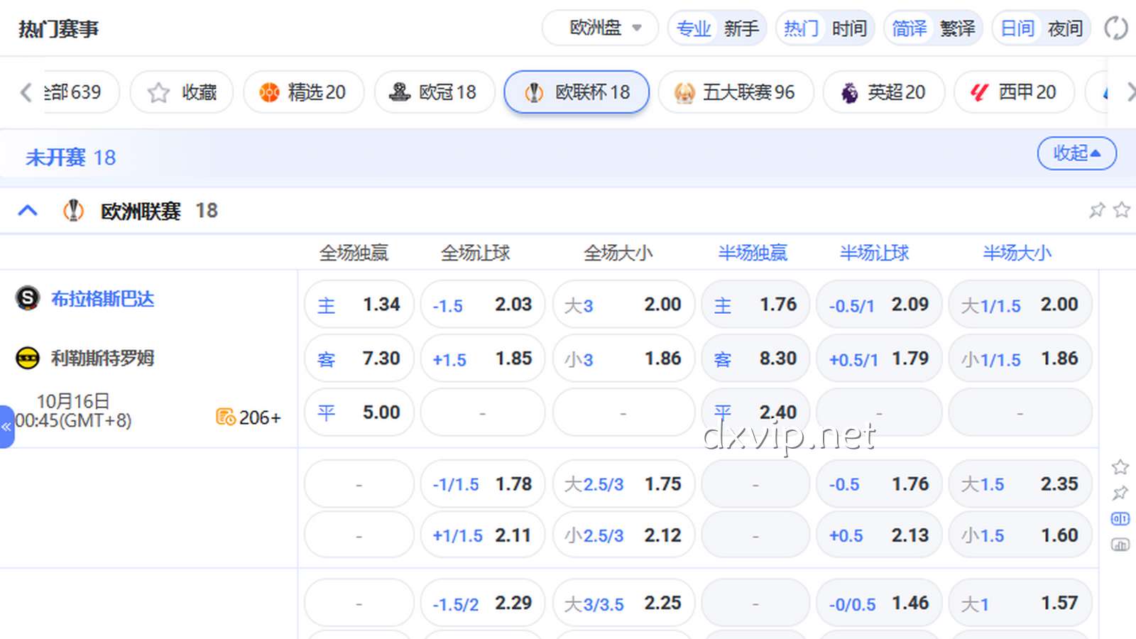Collapse list with 收起 button
The width and height of the screenshot is (1136, 639).
click(1076, 153)
